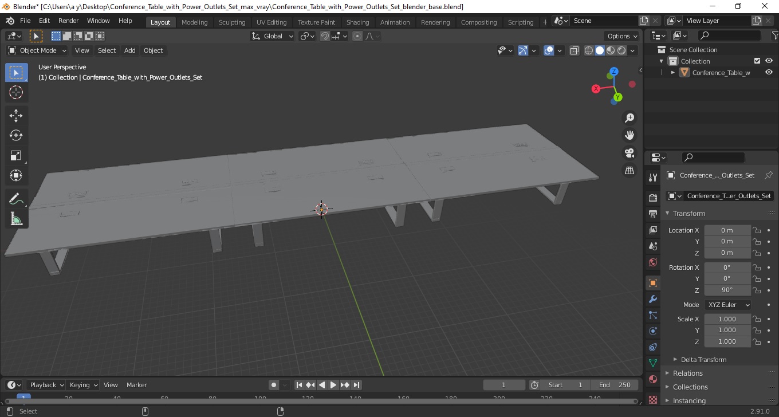This screenshot has height=417, width=779.
Task: Switch perspective/orthographic grid icon
Action: (x=630, y=170)
